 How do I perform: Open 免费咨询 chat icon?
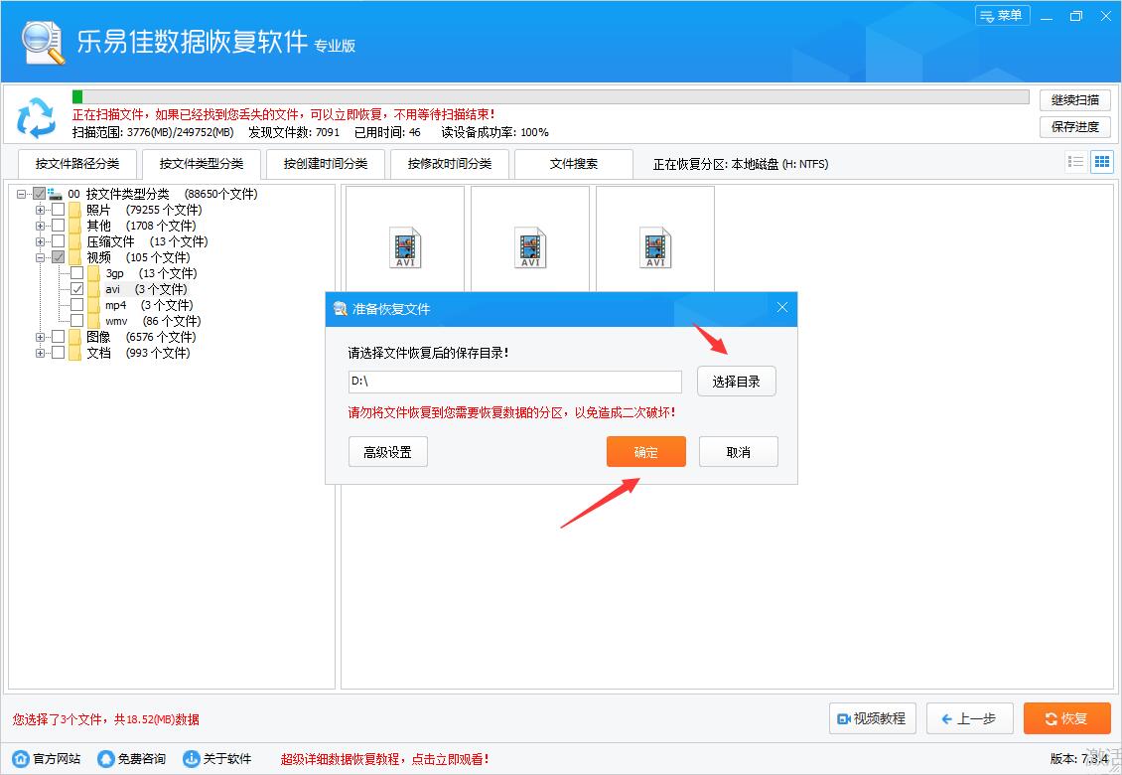point(106,759)
